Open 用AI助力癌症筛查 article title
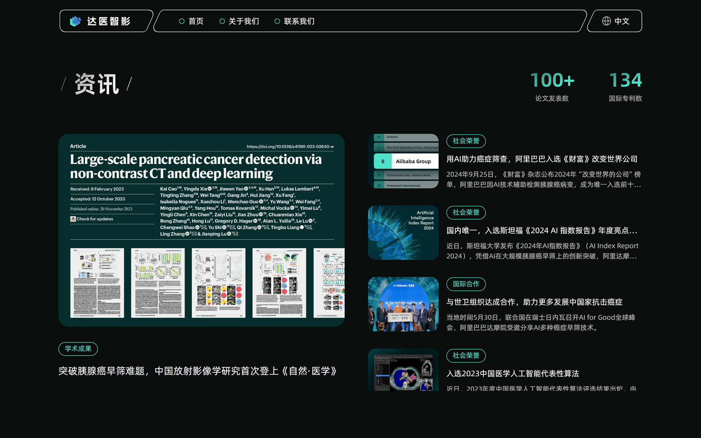Screen dimensions: 701x438 click(x=542, y=159)
